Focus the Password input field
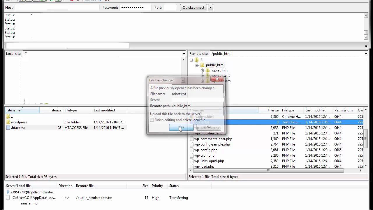This screenshot has width=373, height=210. pyautogui.click(x=135, y=8)
